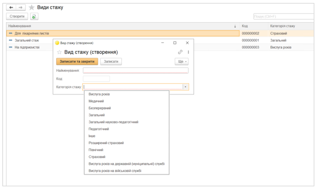Click the forward navigation arrow

tap(20, 7)
